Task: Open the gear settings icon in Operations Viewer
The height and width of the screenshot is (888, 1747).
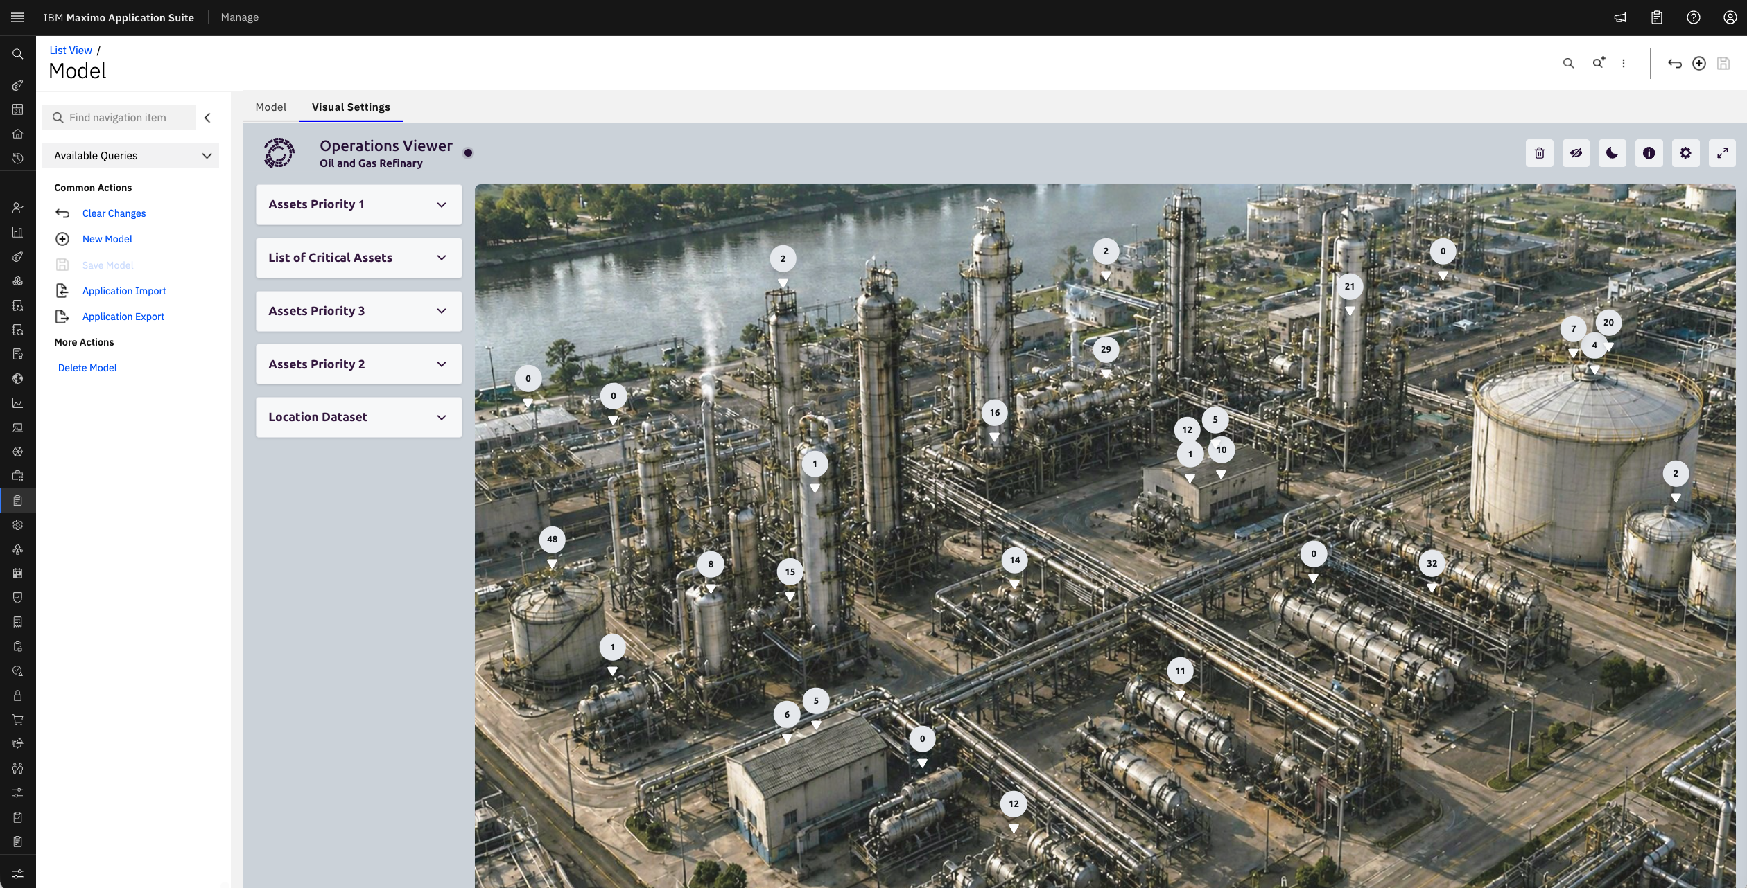Action: coord(1685,153)
